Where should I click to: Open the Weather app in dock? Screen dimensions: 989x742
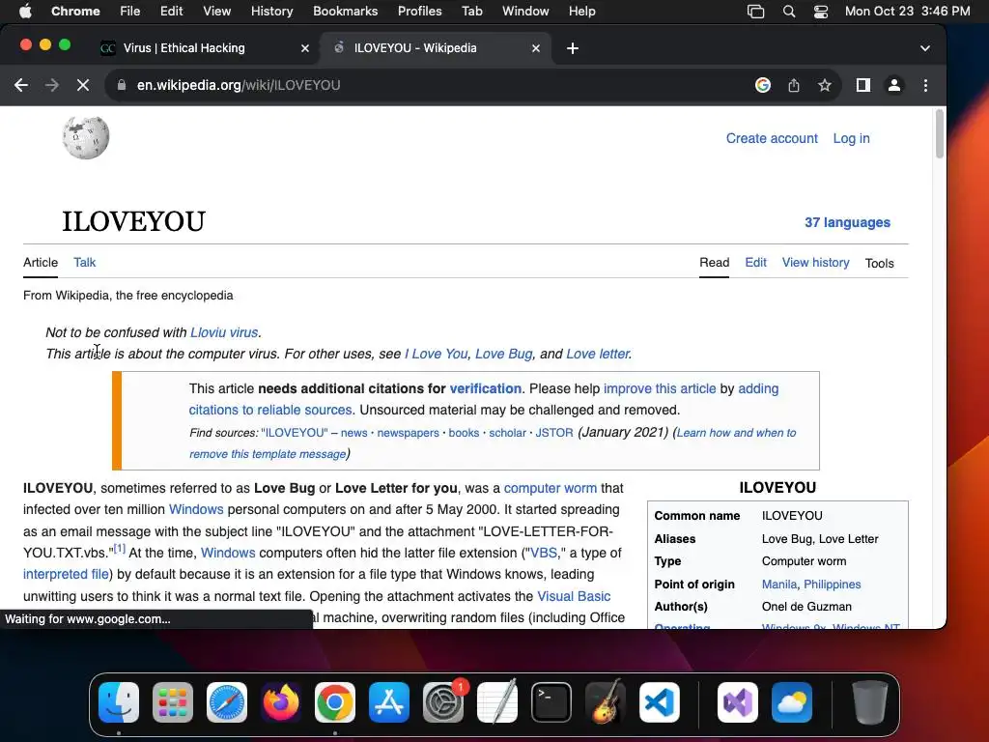point(792,702)
